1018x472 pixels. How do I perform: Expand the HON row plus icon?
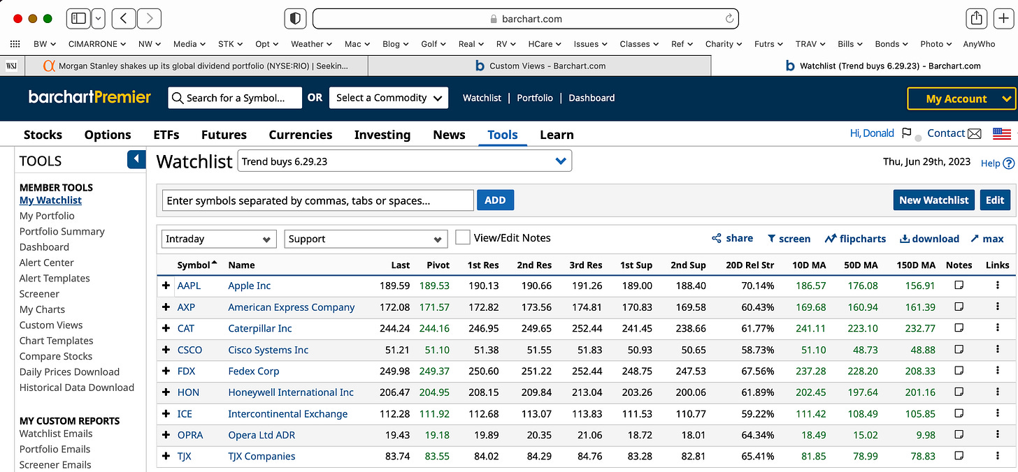[x=166, y=392]
